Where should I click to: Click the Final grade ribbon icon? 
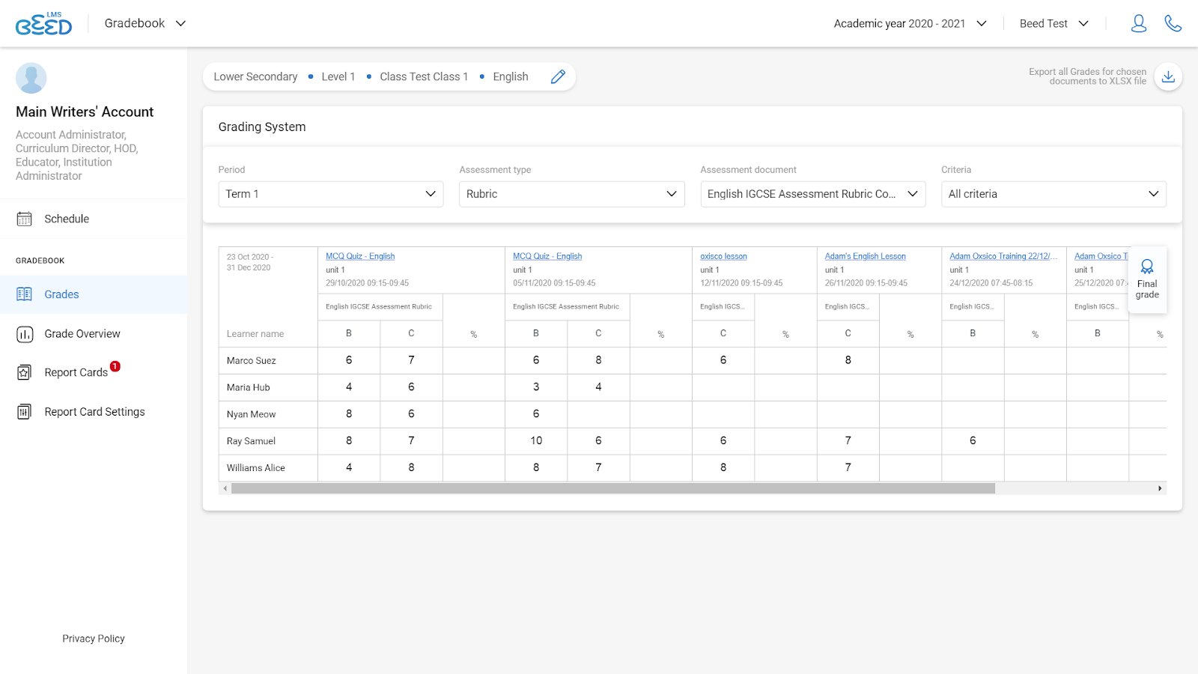coord(1146,267)
